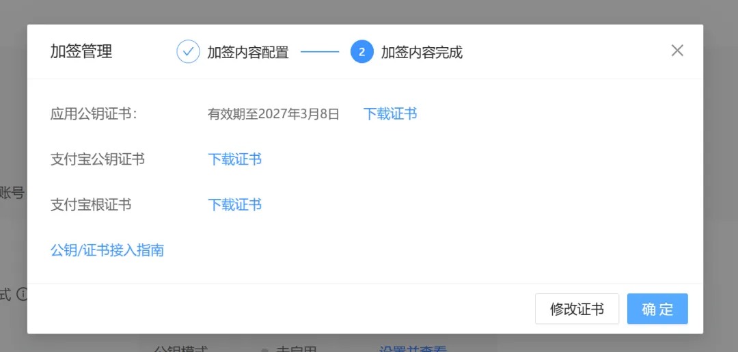Go back to 加签内容配置 step label
The width and height of the screenshot is (738, 352).
[248, 53]
